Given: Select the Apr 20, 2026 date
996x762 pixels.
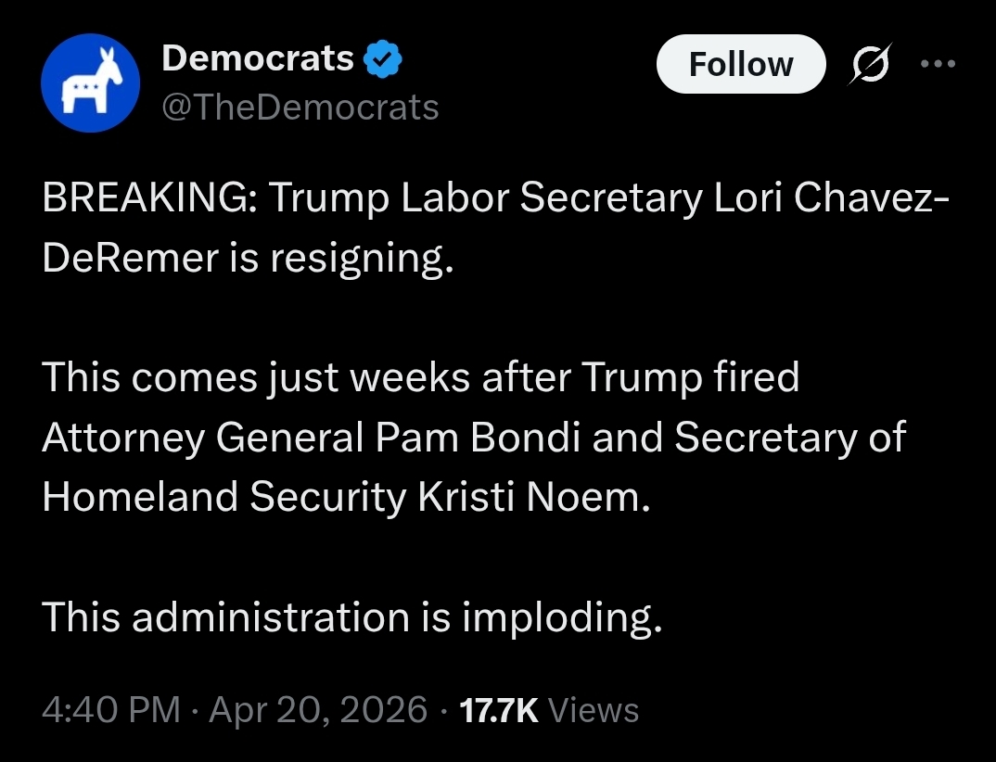Looking at the screenshot, I should pos(319,710).
